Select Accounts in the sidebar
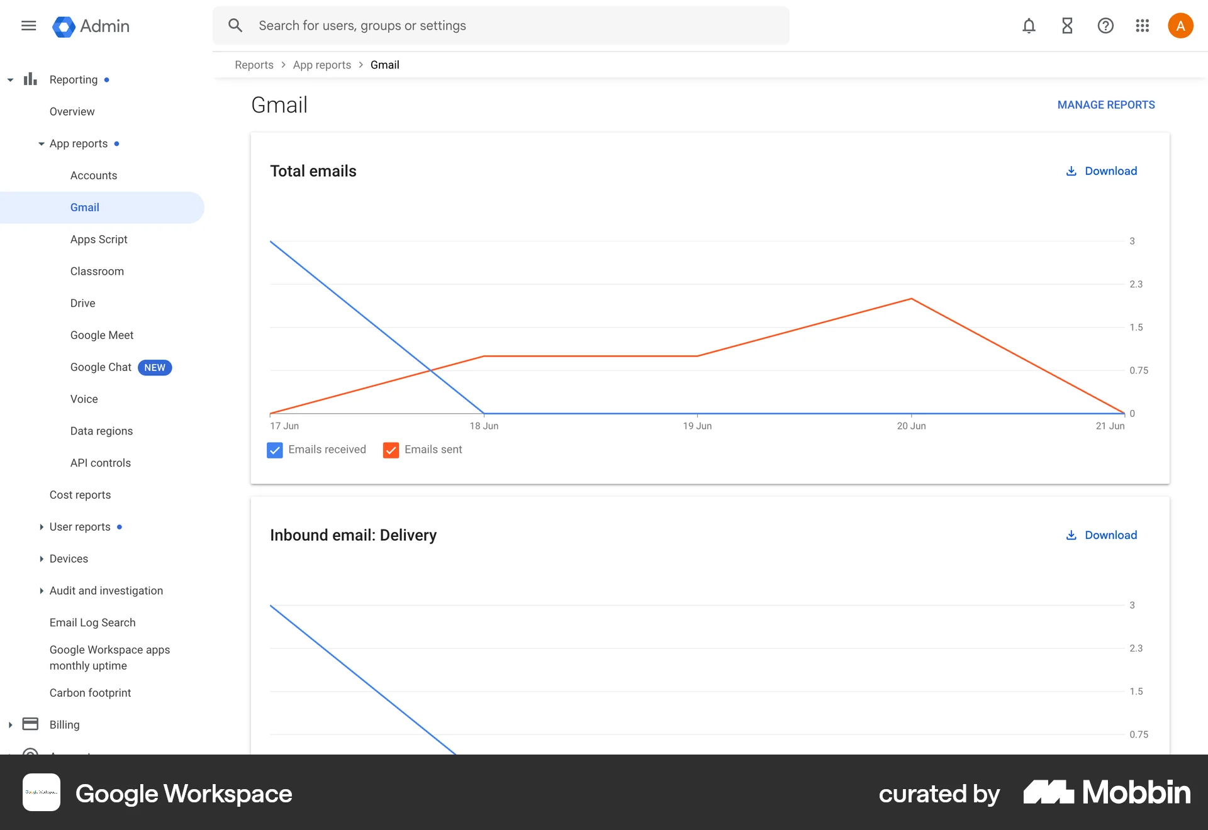The image size is (1208, 830). coord(93,175)
